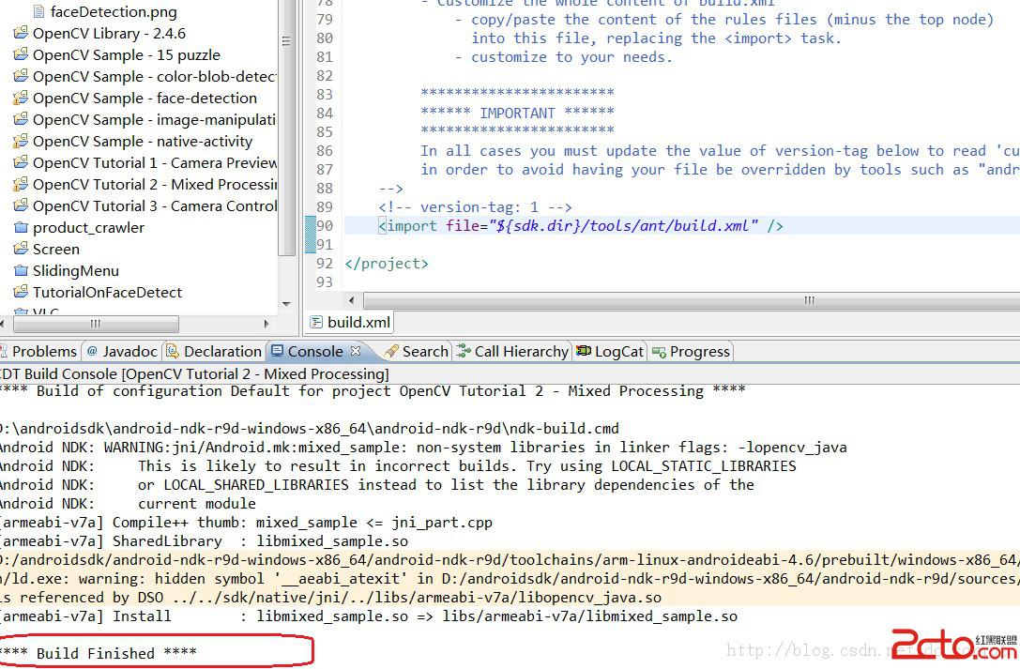Screen dimensions: 1020x669
Task: Select OpenCV Tutorial 2 - Mixed Processing project
Action: (155, 184)
